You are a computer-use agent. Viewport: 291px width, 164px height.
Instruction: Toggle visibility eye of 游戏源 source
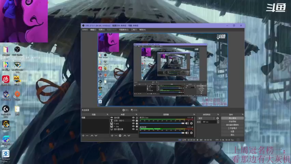coord(133,118)
